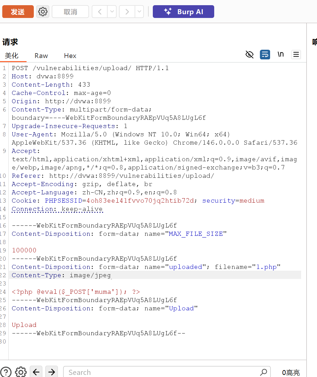Open the Burp AI button
The image size is (317, 377).
(184, 11)
